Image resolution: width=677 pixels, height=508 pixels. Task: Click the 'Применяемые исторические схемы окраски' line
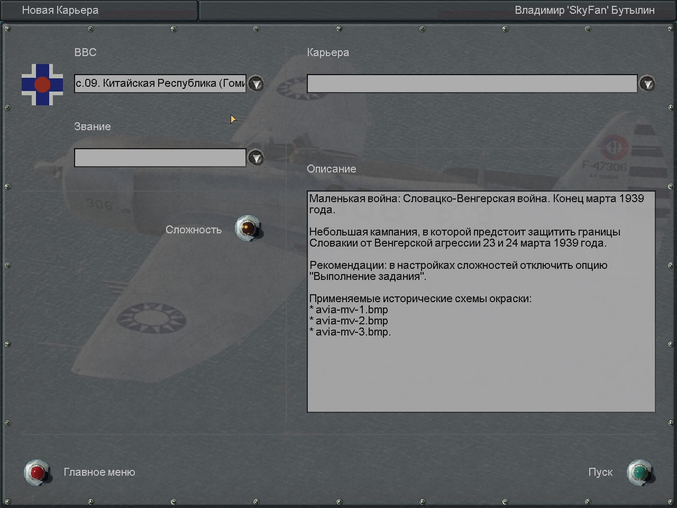click(420, 298)
